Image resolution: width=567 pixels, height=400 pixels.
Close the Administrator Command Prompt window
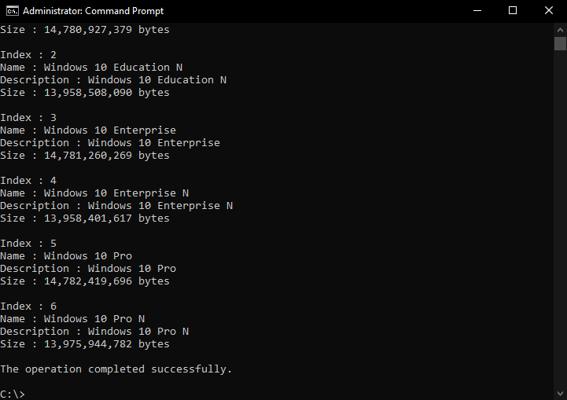pyautogui.click(x=549, y=11)
